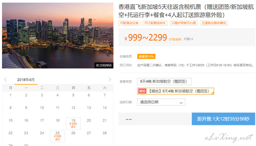Click the 可配酒店住宿 tag
The image size is (256, 146).
(x=129, y=23)
